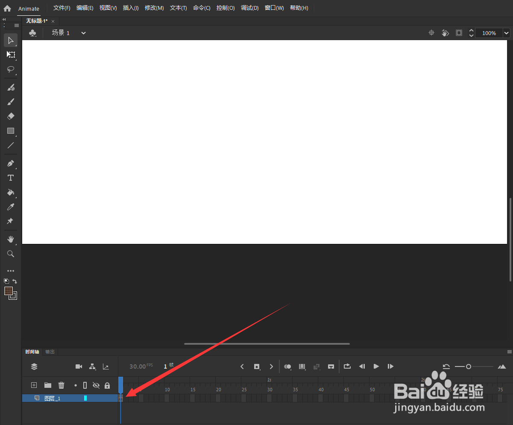
Task: Select the Eyedropper tool
Action: [x=11, y=207]
